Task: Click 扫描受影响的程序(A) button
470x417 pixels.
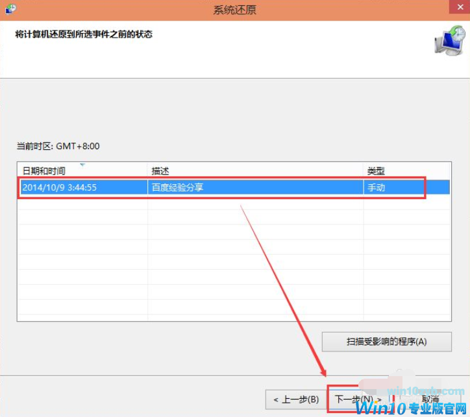Action: 386,341
